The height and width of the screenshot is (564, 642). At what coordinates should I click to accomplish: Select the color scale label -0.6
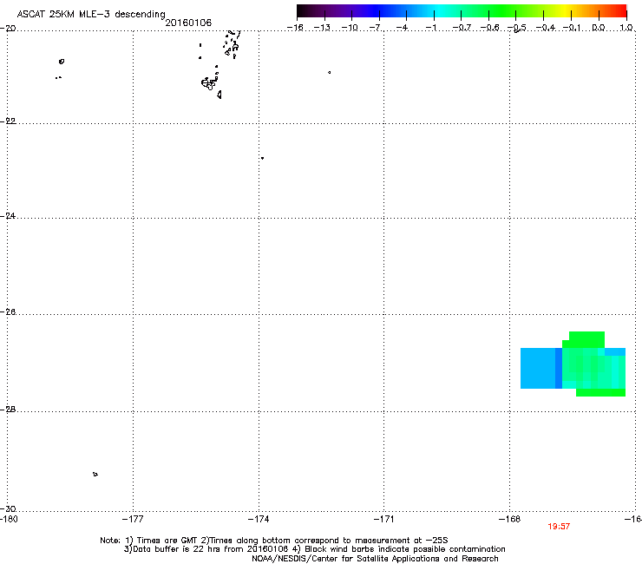(488, 28)
